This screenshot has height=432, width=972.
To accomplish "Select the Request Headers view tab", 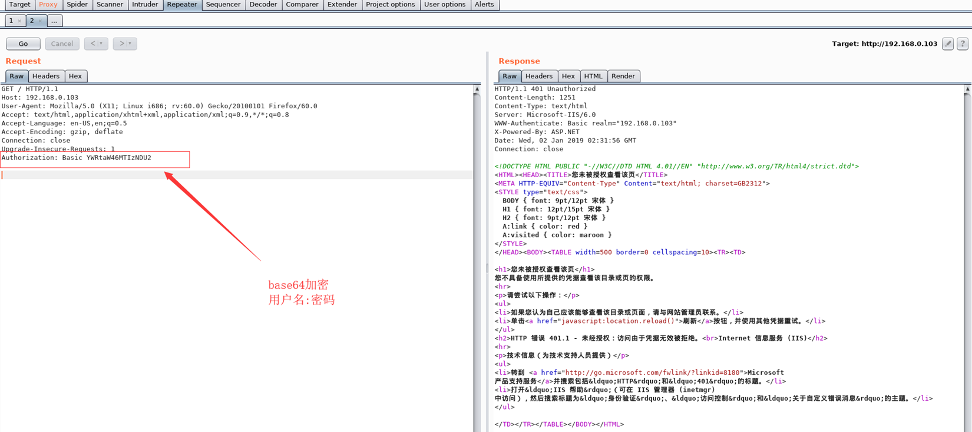I will click(x=46, y=76).
